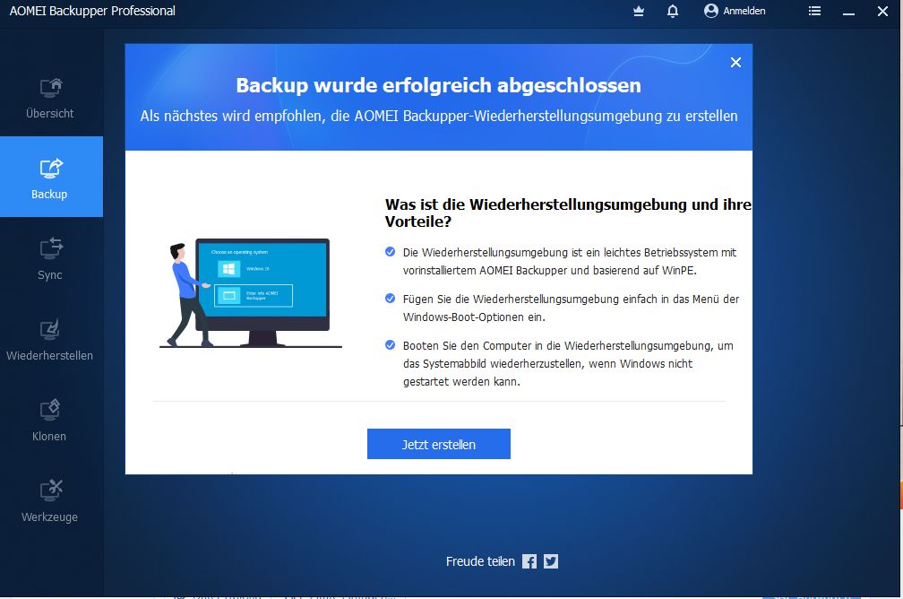This screenshot has width=903, height=599.
Task: Click the heading 'Backup wurde erfolgreich abgeschlossen'
Action: (438, 85)
